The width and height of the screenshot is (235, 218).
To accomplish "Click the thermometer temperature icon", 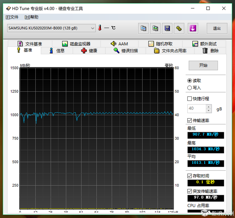I will tap(100, 28).
